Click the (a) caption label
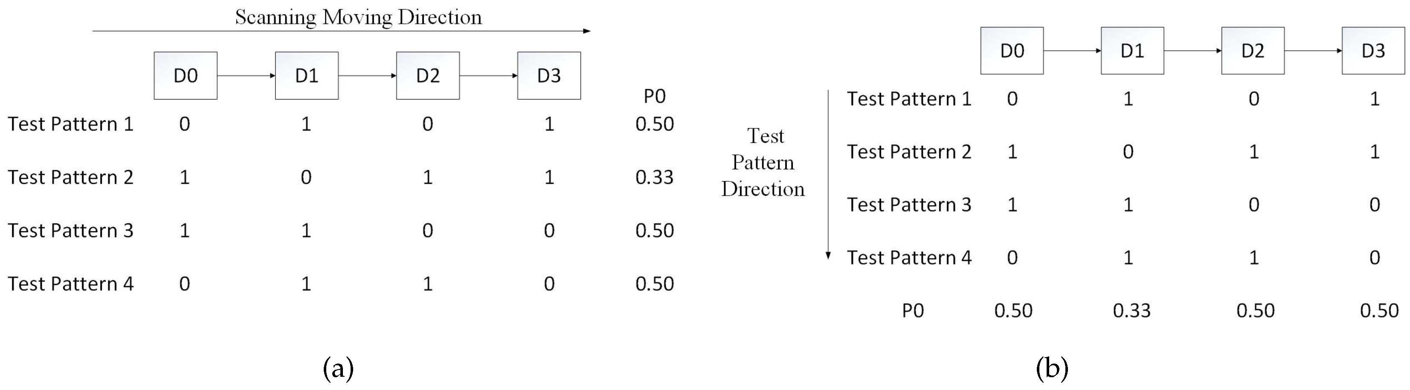The image size is (1410, 390). (338, 368)
